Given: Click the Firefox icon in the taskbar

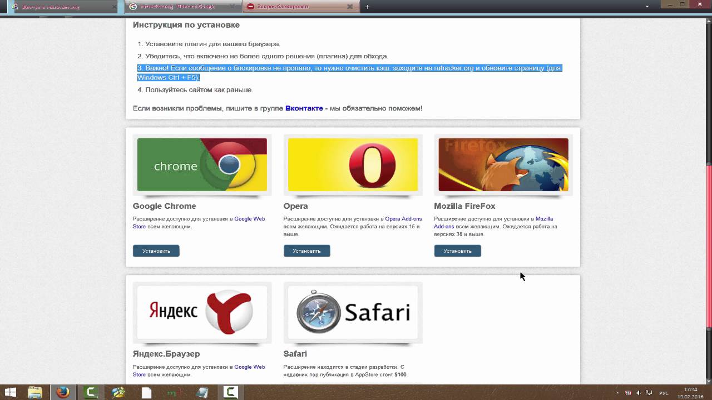Looking at the screenshot, I should [x=63, y=392].
